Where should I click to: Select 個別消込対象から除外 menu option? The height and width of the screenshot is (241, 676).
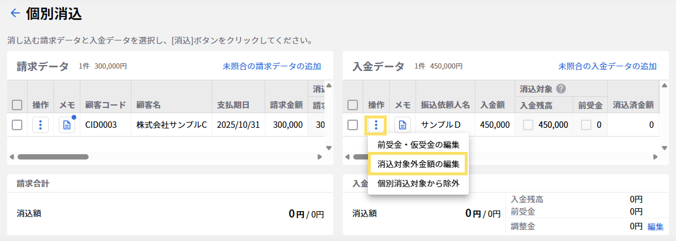(x=418, y=184)
